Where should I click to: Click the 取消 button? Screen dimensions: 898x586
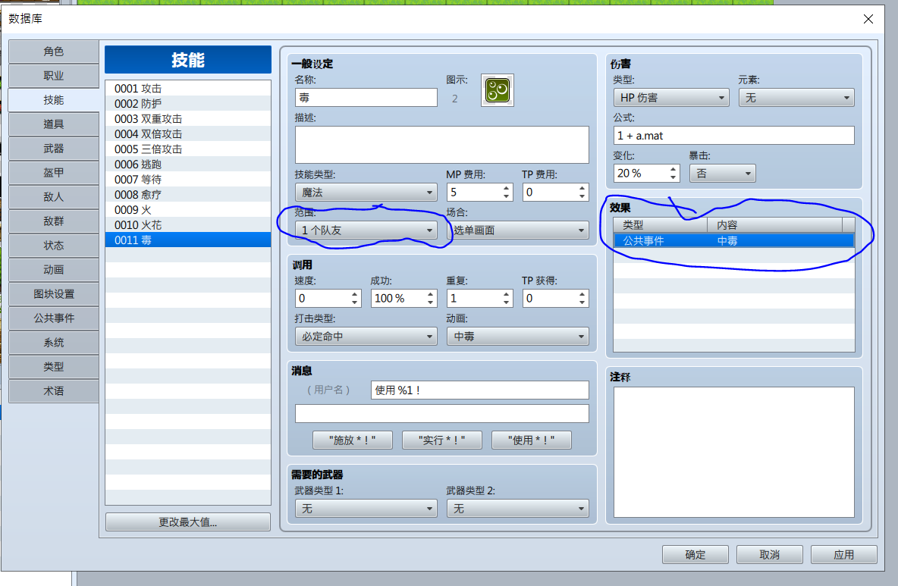tap(770, 554)
